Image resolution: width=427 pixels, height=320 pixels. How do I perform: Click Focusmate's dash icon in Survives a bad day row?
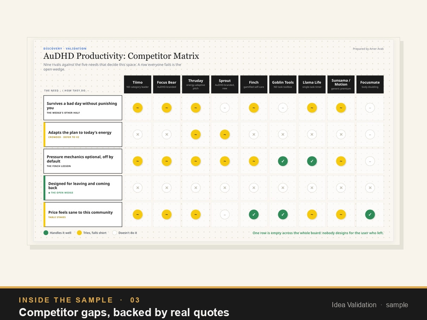click(370, 108)
